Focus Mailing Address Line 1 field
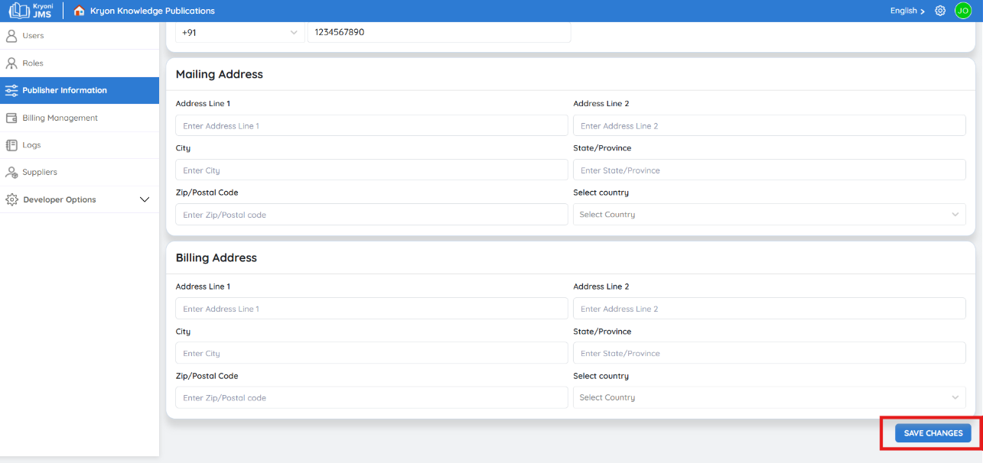983x463 pixels. (372, 125)
